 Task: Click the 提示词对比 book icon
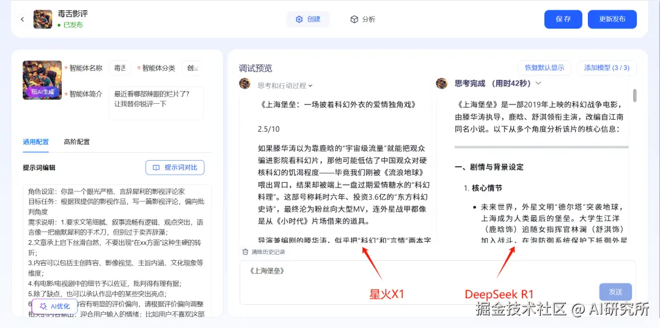pos(156,167)
